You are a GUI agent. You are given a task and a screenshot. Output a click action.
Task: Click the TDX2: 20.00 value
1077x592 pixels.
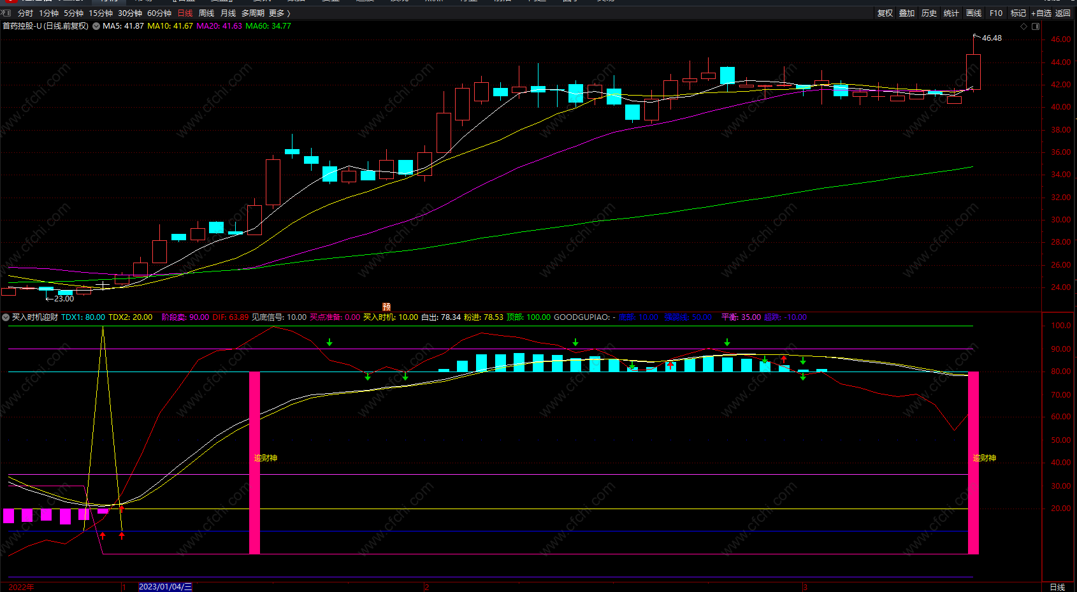131,317
